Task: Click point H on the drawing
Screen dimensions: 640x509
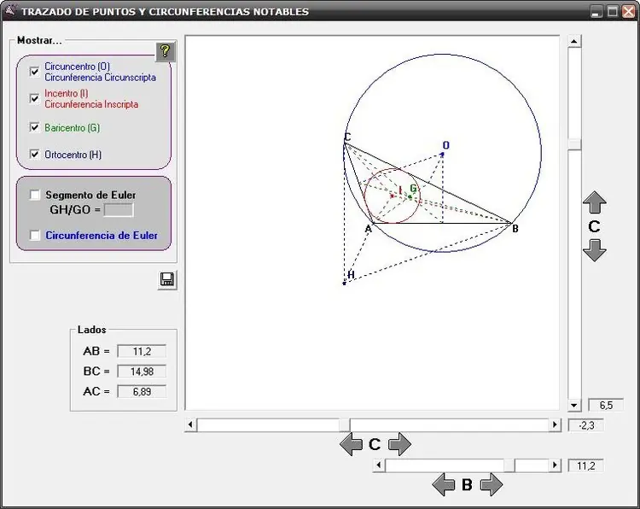Action: tap(345, 283)
